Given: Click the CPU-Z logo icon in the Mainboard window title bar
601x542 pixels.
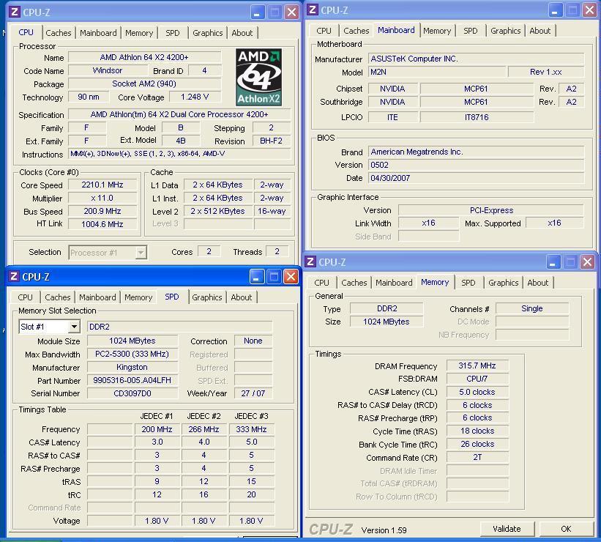Looking at the screenshot, I should point(313,10).
